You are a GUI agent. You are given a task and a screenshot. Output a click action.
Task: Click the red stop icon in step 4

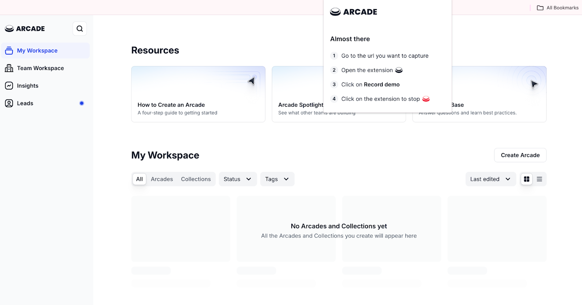(x=426, y=99)
